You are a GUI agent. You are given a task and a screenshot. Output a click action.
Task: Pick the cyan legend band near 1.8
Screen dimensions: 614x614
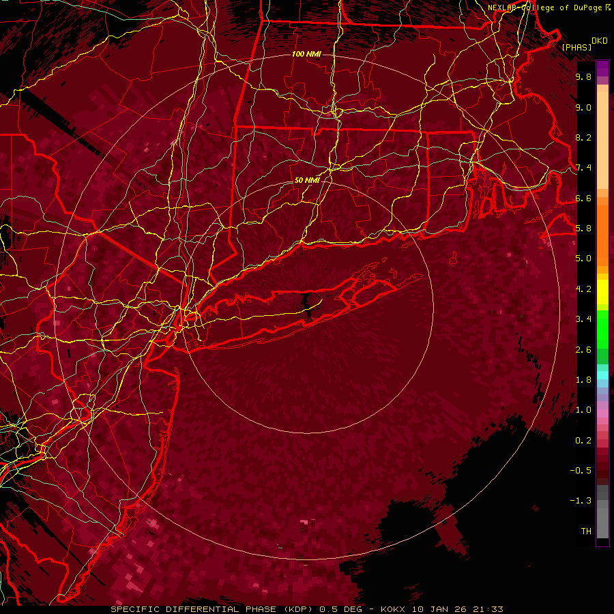(602, 375)
